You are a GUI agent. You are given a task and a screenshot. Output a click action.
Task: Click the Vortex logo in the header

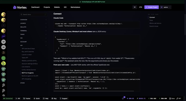(x=20, y=7)
